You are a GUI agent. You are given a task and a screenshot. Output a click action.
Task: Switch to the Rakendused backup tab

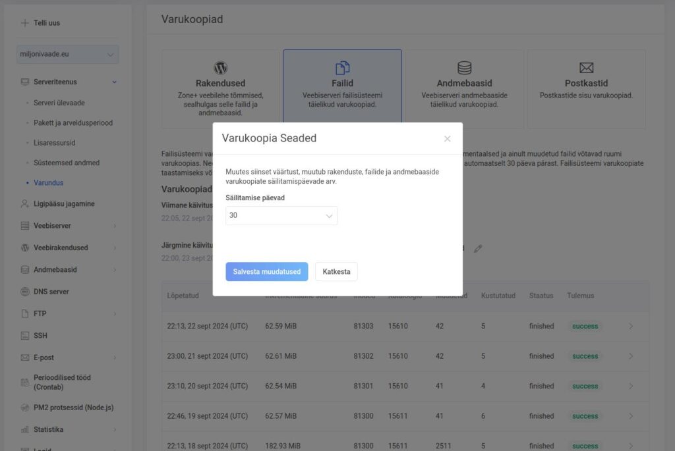(x=220, y=89)
